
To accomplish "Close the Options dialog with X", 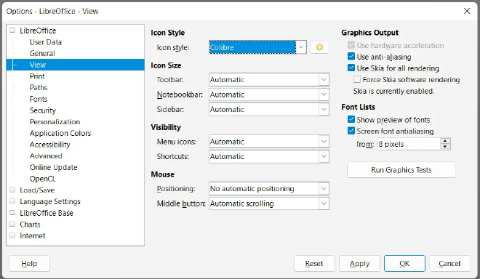I will [x=467, y=11].
